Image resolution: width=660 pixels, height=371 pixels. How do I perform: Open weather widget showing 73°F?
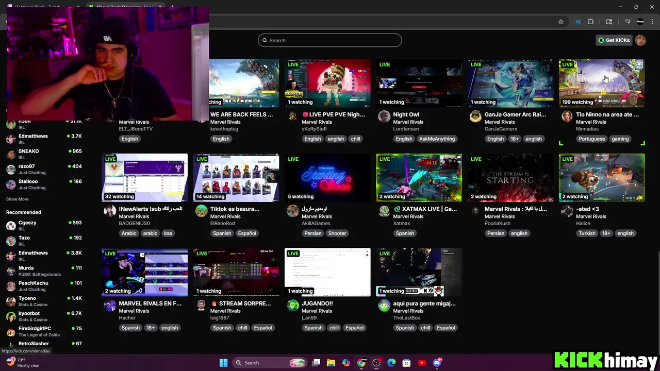pyautogui.click(x=23, y=363)
